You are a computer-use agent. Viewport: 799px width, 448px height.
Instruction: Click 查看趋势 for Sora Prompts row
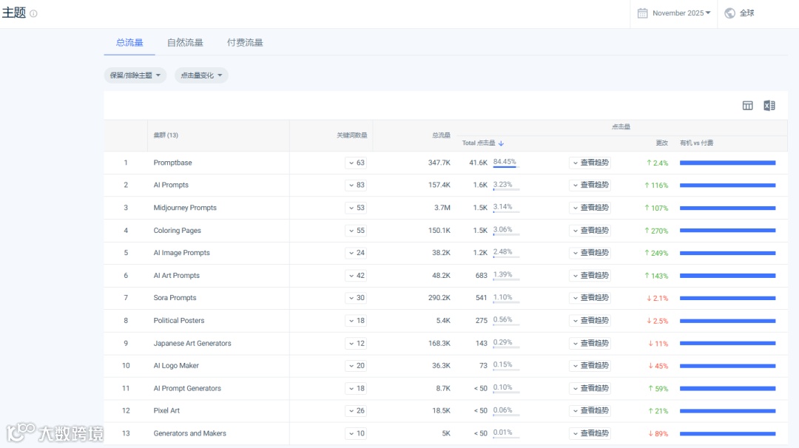tap(590, 298)
